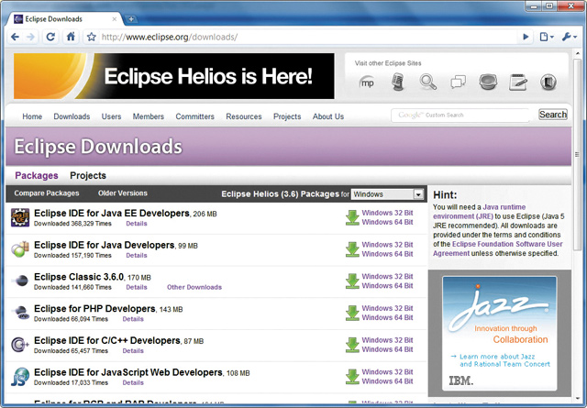Screen dimensions: 587x408
Task: Click the Java Developers package icon
Action: 20,249
